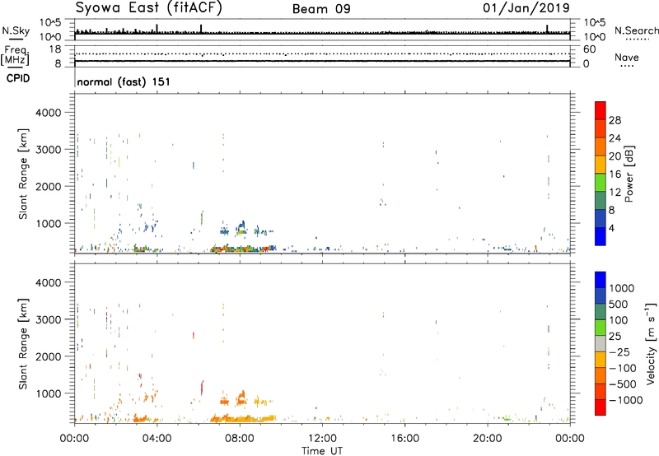Click Velocity colorbar tick '-500'
Image resolution: width=659 pixels, height=456 pixels.
[x=623, y=384]
